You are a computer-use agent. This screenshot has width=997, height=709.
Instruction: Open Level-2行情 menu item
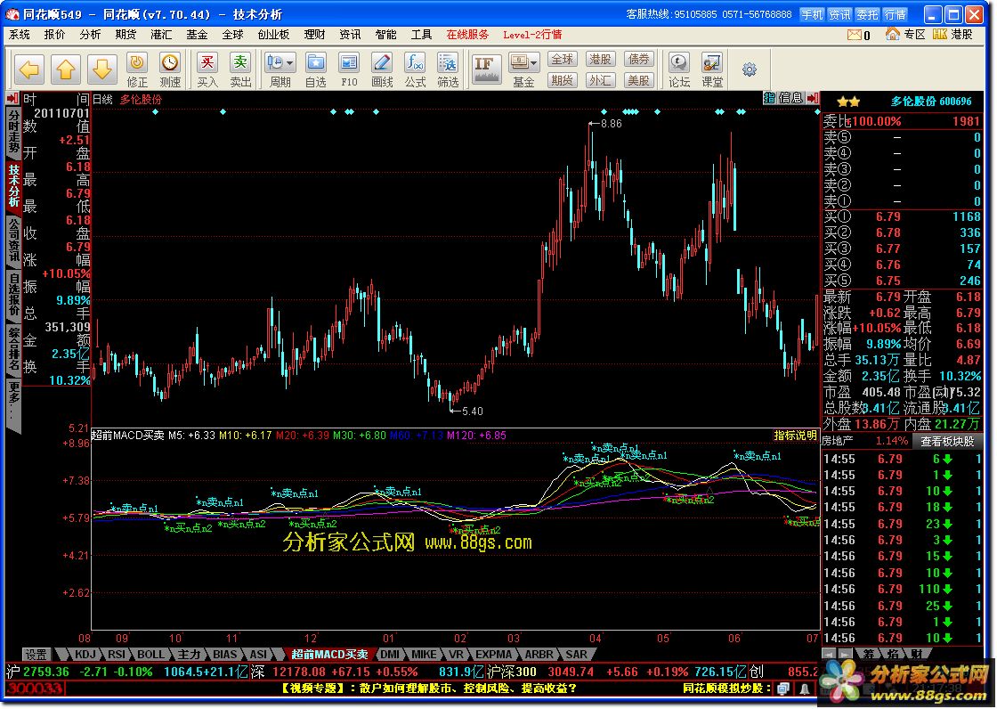pyautogui.click(x=532, y=35)
